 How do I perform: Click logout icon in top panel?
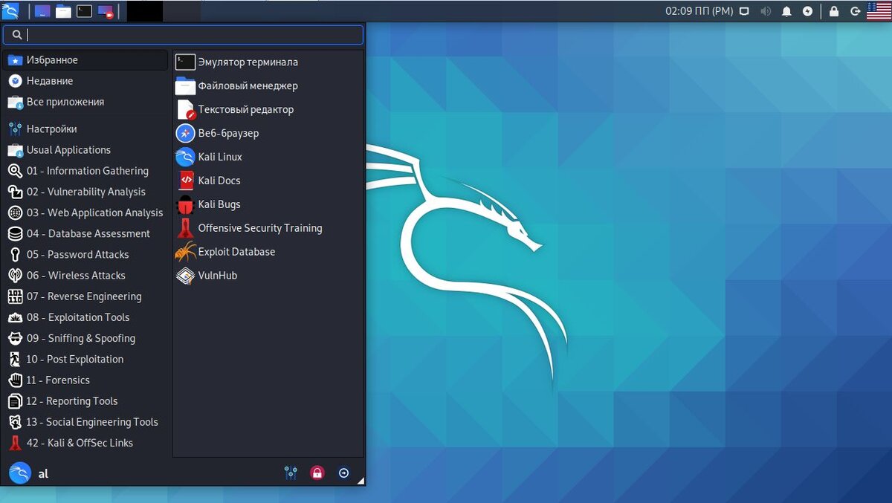856,11
